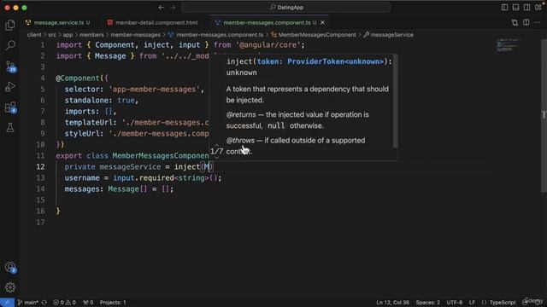
Task: Click 'messages' property on line 14
Action: pos(82,189)
